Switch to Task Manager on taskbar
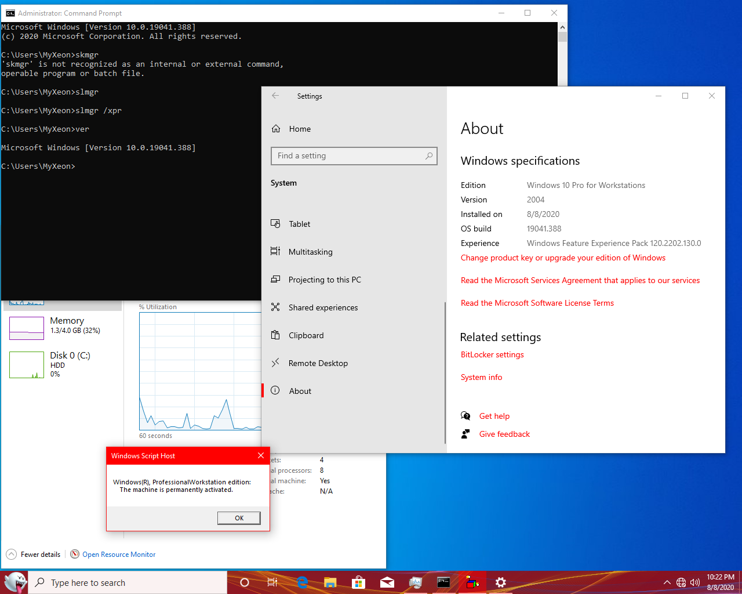 (x=416, y=582)
